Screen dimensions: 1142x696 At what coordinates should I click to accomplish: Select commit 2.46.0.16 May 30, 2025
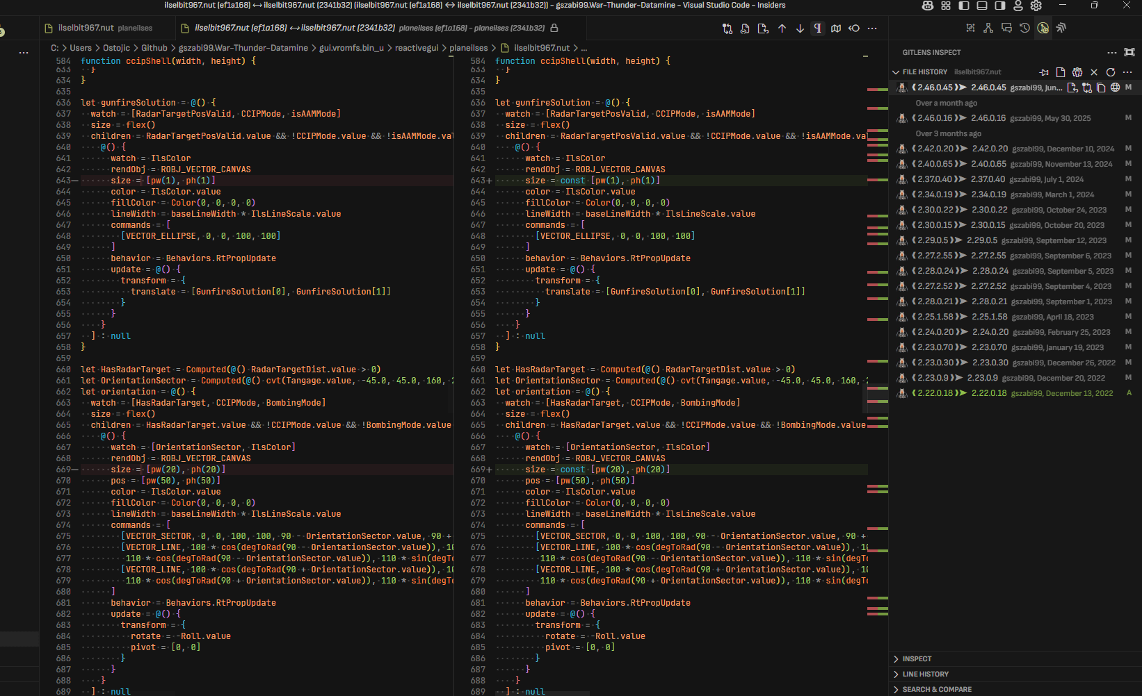click(x=1015, y=118)
